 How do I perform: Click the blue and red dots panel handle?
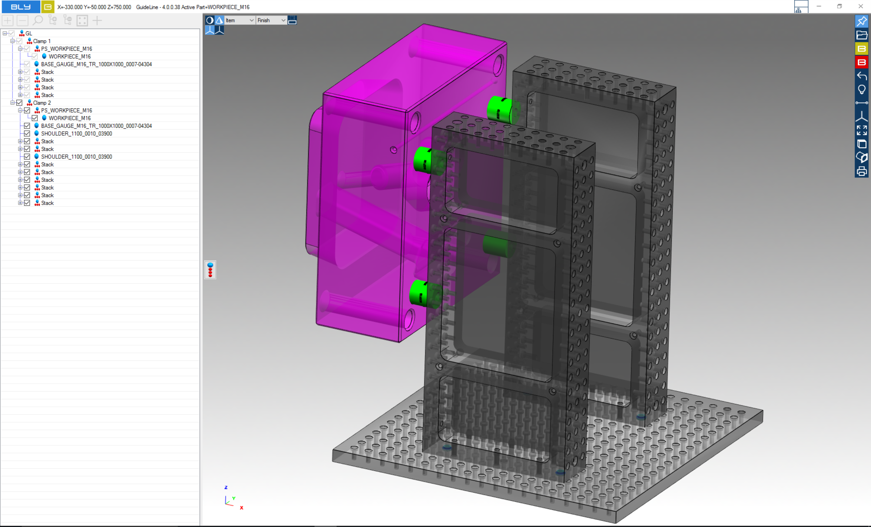pos(210,270)
